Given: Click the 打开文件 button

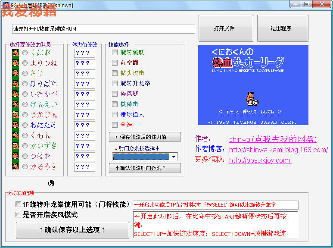Looking at the screenshot, I should pos(226,28).
